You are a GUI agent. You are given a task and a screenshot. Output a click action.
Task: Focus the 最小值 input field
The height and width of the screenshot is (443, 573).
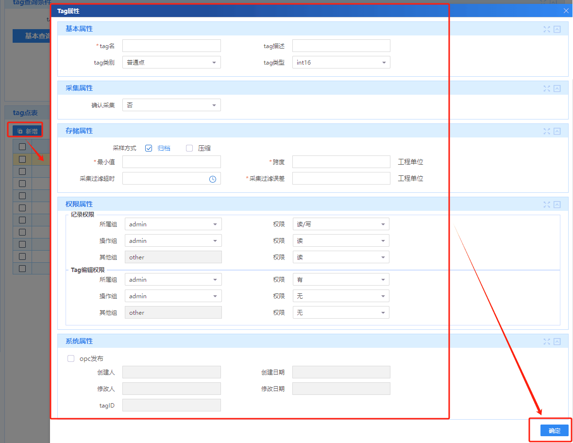[171, 162]
